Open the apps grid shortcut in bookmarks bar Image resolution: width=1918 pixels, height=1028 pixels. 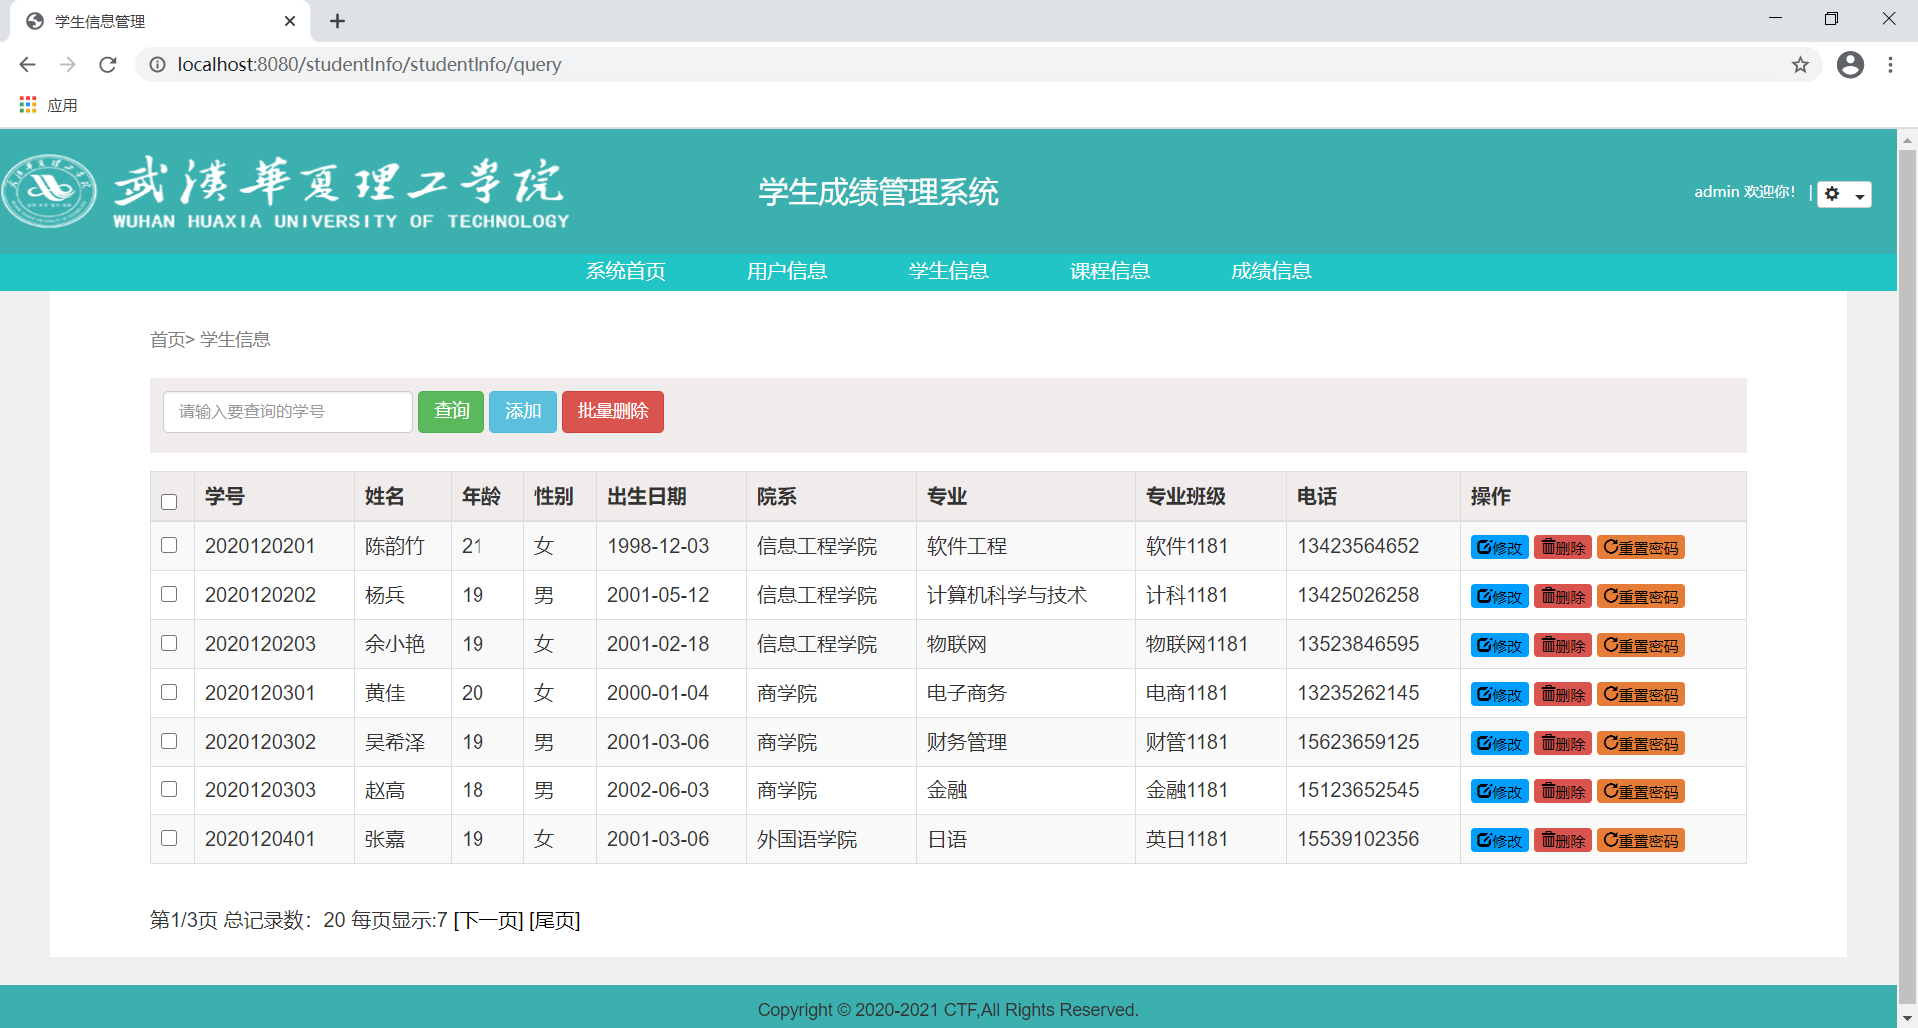(28, 105)
